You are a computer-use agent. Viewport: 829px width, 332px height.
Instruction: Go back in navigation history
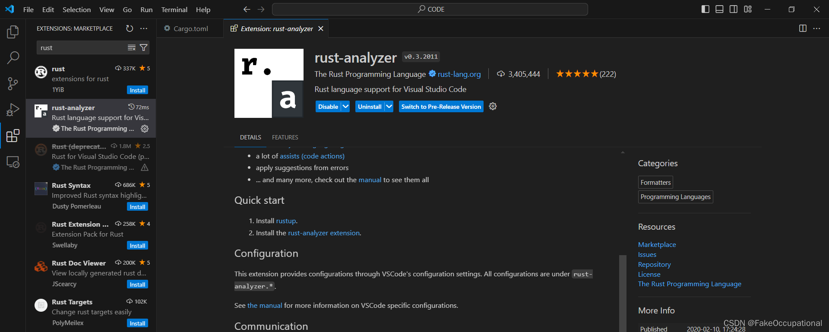247,9
